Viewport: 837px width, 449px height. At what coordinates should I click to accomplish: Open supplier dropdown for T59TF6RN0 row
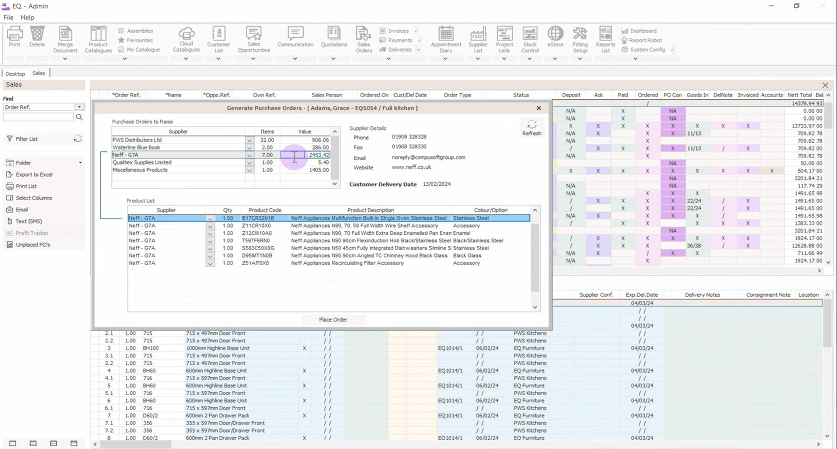pyautogui.click(x=210, y=241)
